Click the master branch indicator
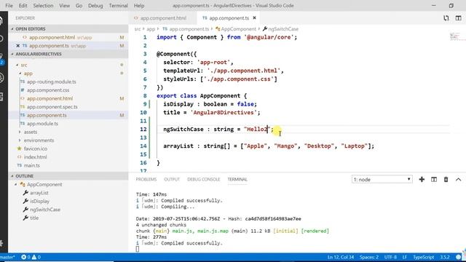This screenshot has height=262, width=466. point(7,257)
